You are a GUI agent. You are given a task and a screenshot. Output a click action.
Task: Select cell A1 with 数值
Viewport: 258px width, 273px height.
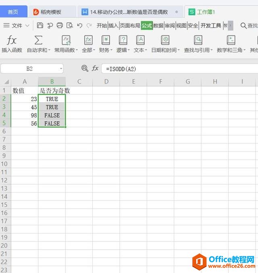coord(25,90)
